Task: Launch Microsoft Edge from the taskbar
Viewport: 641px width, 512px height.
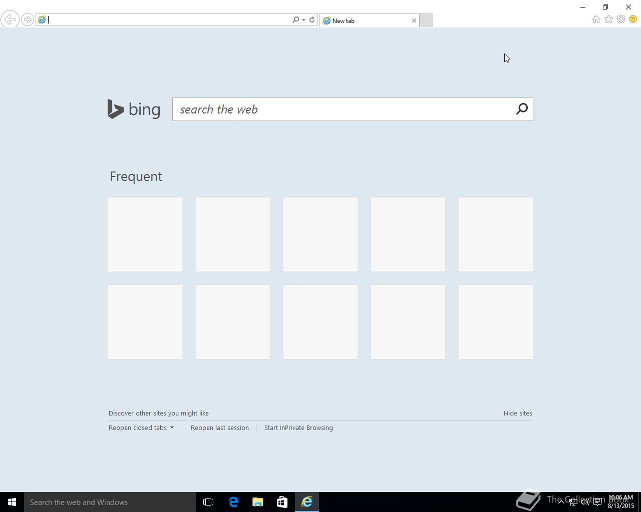Action: (x=233, y=502)
